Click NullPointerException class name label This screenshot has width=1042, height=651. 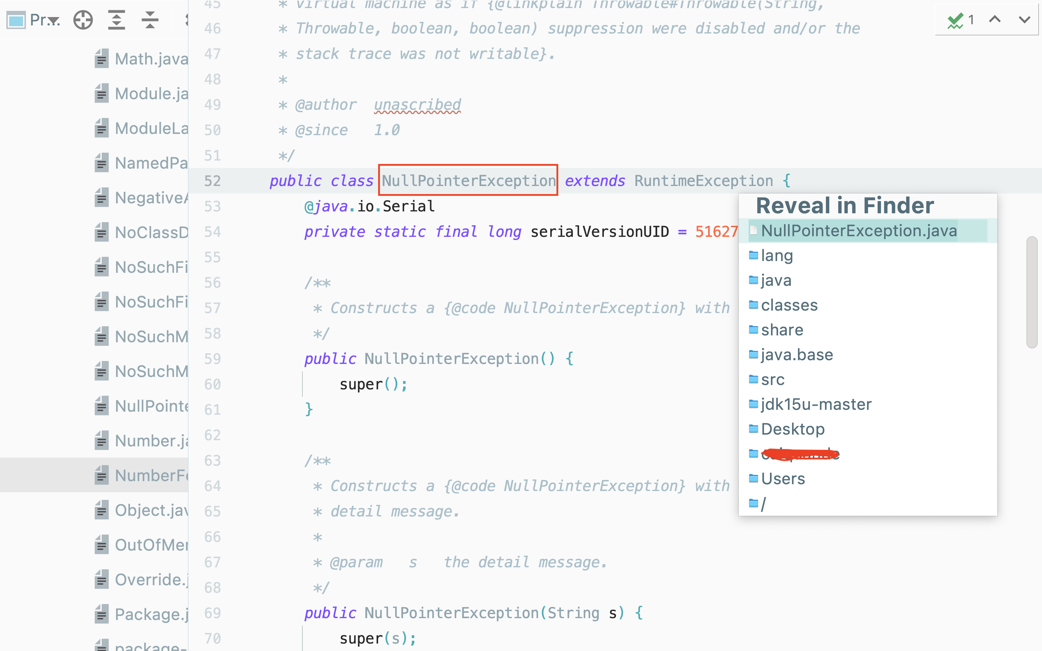468,180
